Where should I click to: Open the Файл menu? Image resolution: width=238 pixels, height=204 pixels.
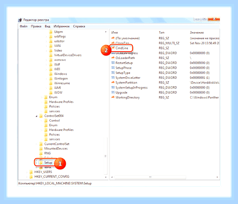point(23,26)
